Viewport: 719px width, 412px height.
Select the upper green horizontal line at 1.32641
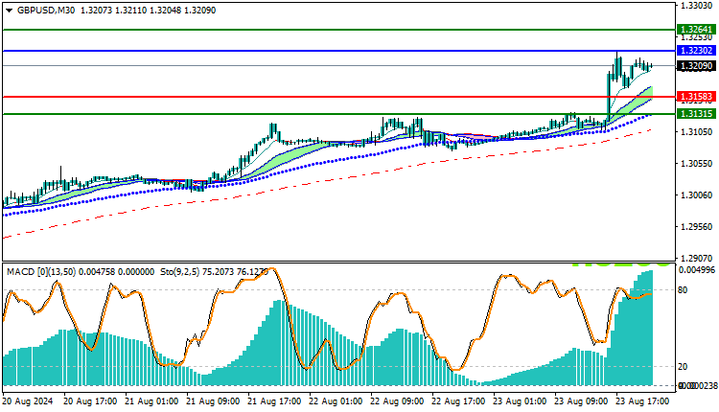339,30
